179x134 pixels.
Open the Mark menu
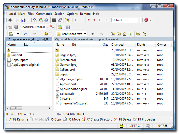point(22,14)
